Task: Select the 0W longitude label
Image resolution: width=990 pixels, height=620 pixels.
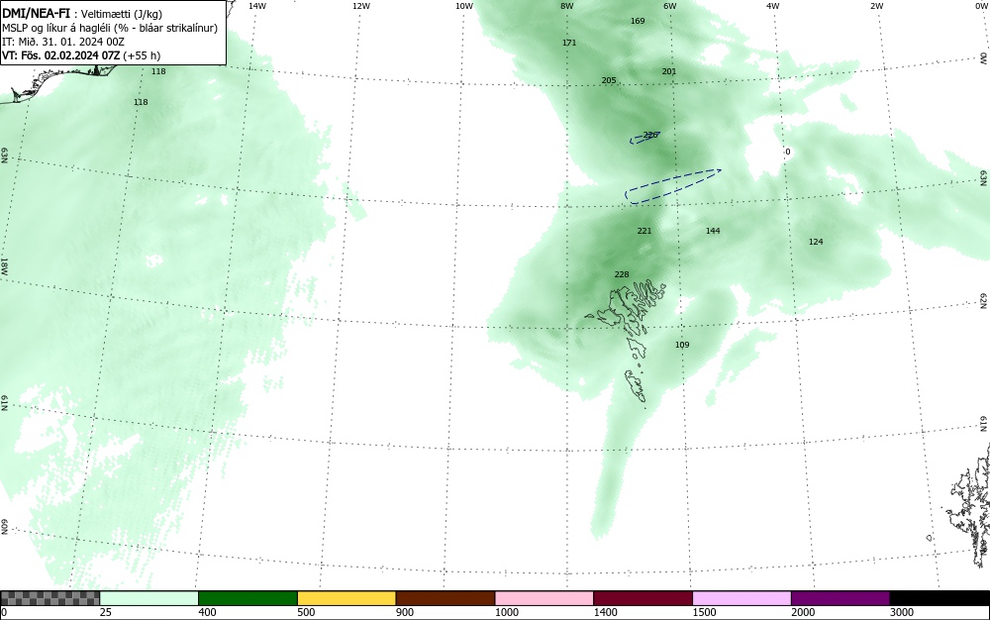Action: (980, 6)
